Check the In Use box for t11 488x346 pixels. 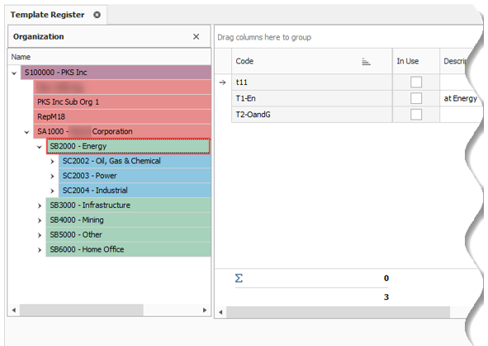coord(416,82)
